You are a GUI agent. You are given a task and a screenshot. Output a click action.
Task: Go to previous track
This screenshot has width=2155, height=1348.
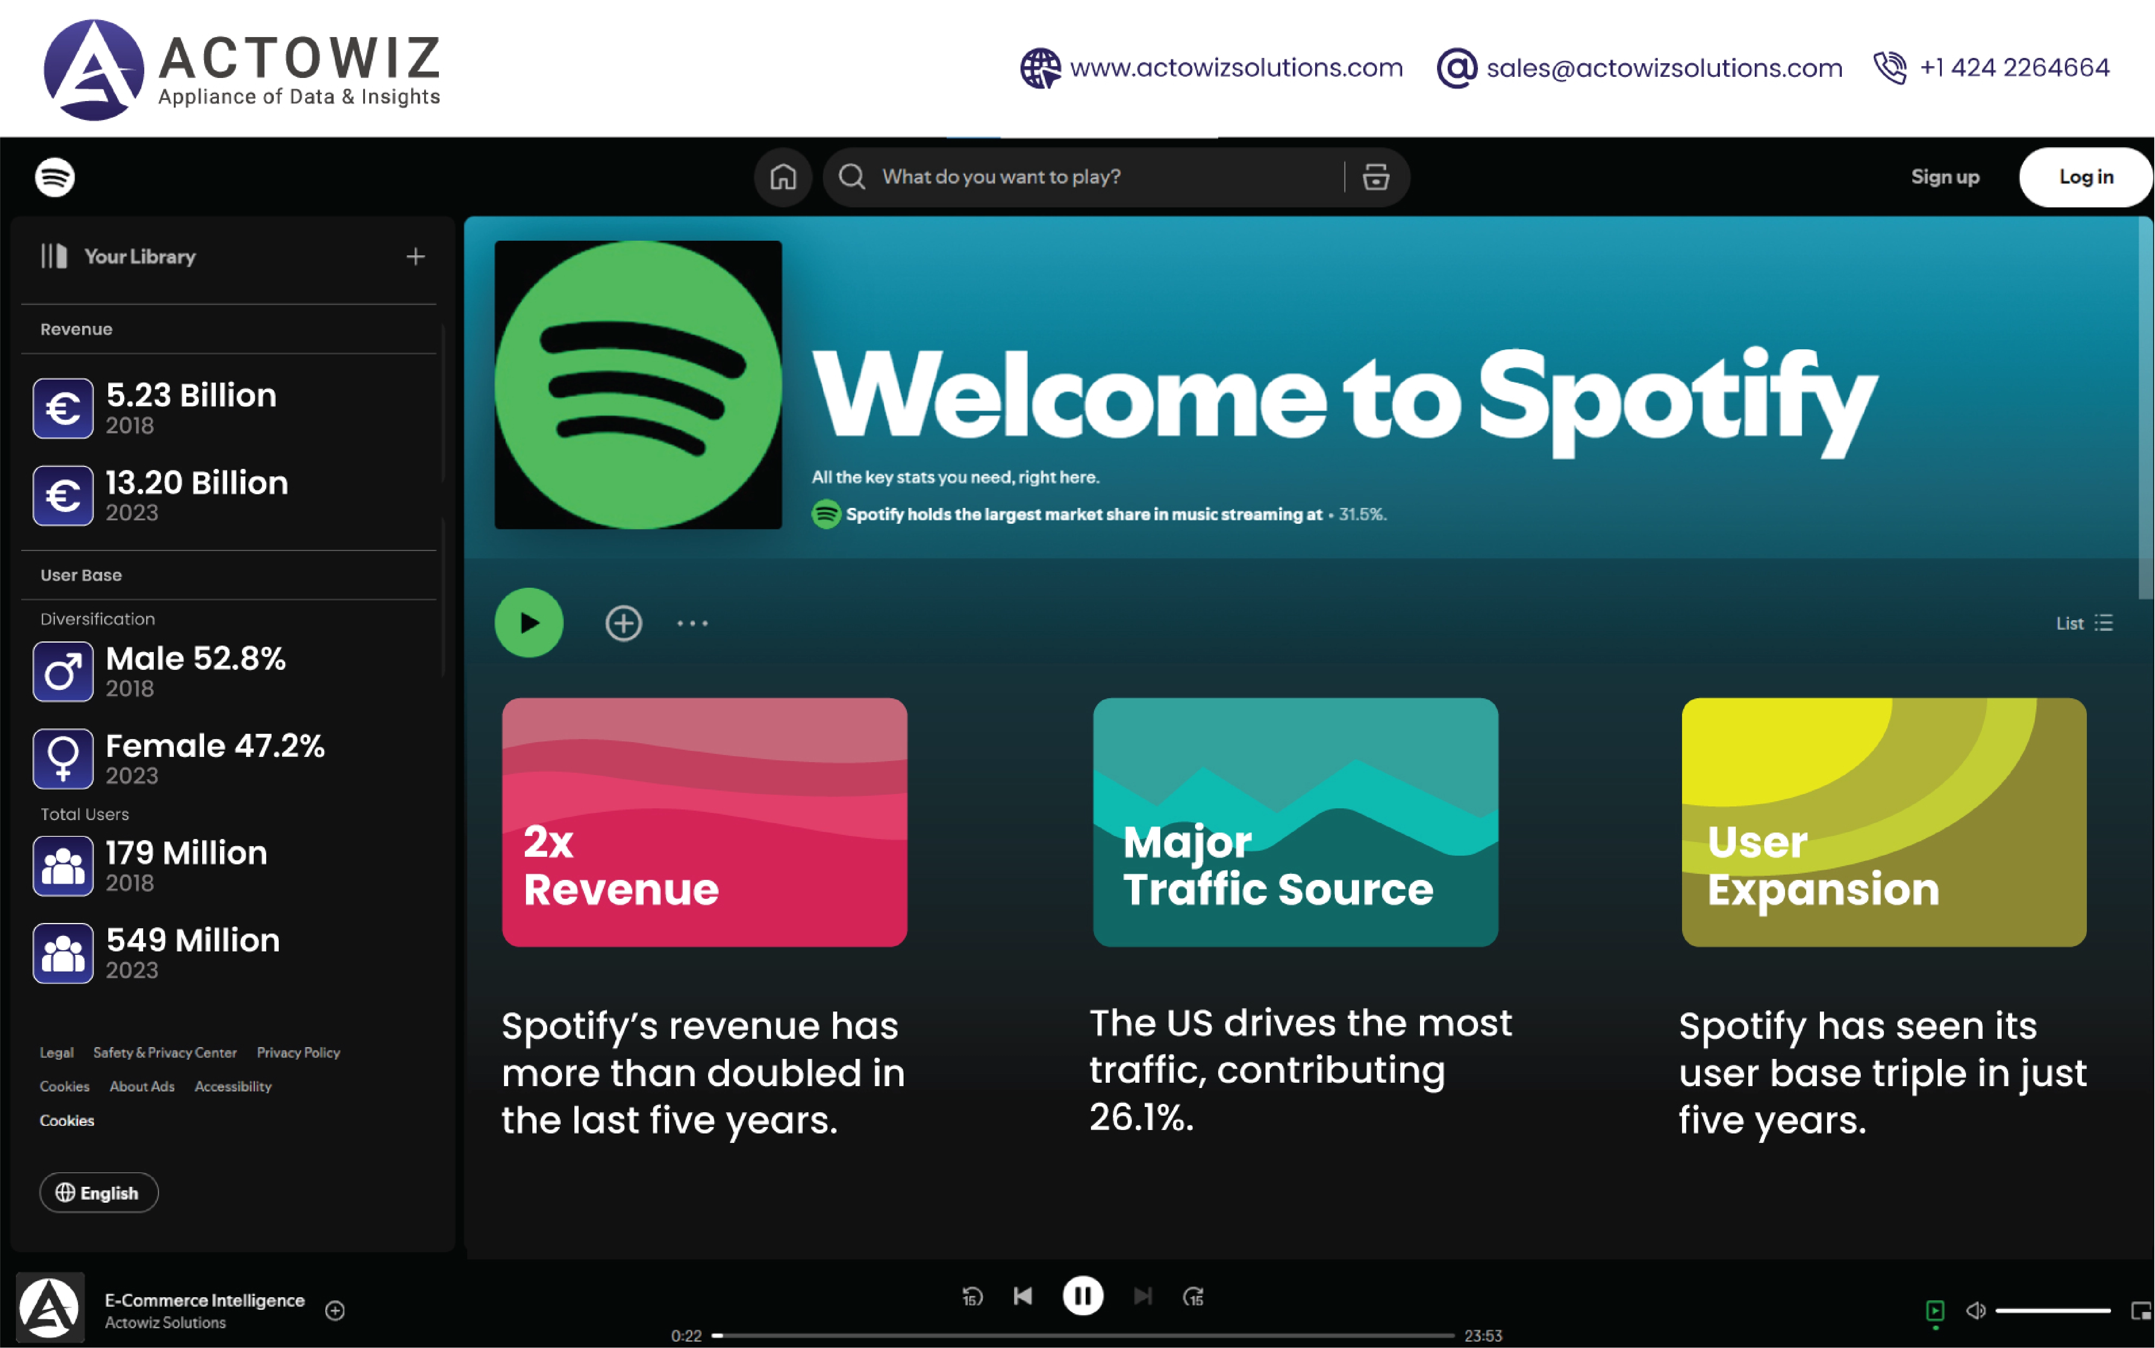[1023, 1295]
